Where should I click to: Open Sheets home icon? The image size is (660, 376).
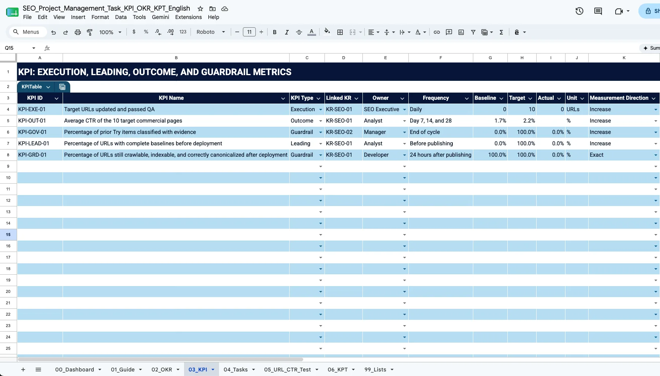tap(12, 12)
